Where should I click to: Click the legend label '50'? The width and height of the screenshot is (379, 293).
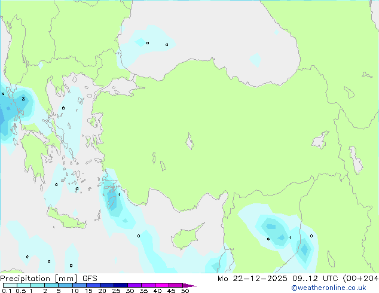[185, 291]
